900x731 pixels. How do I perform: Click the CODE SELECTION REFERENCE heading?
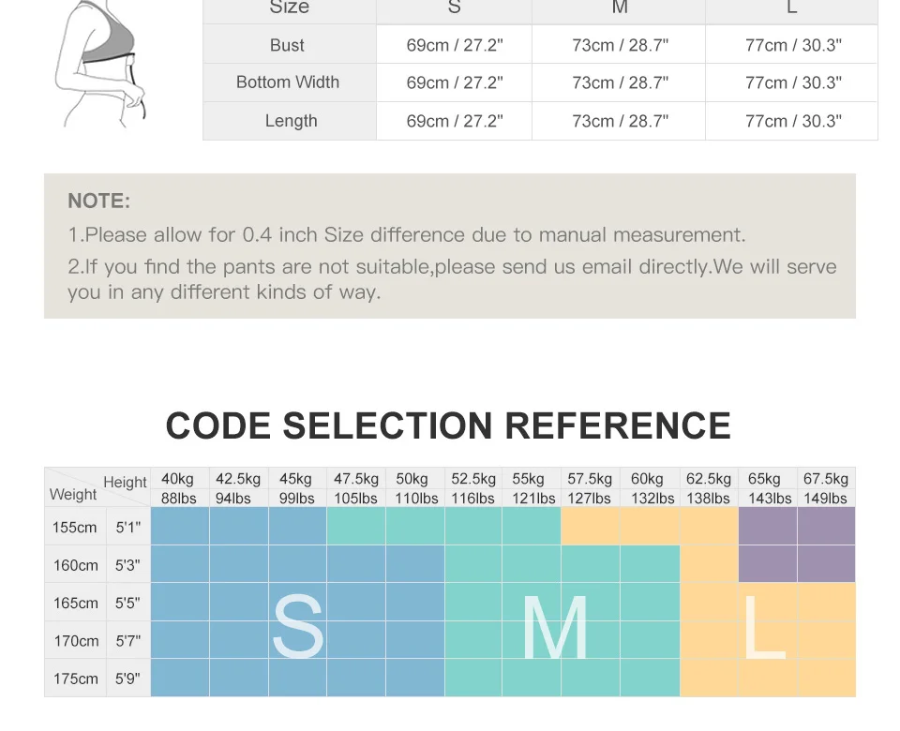coord(448,425)
